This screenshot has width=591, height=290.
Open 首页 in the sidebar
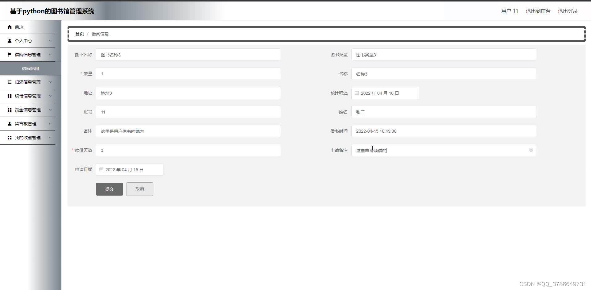[x=28, y=27]
